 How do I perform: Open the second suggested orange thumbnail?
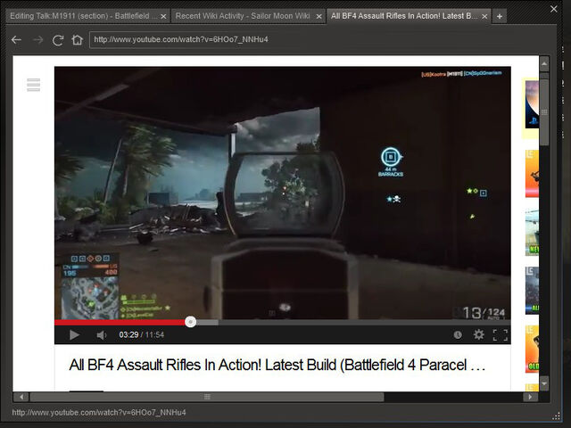coord(532,174)
